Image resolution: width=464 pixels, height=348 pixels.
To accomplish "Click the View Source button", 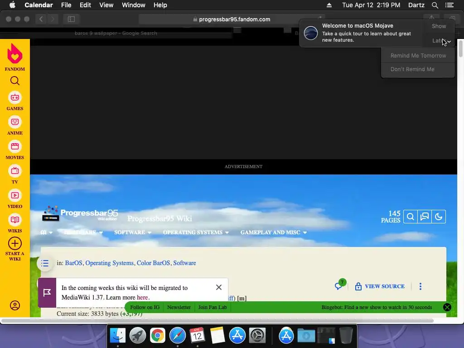I will (x=380, y=286).
